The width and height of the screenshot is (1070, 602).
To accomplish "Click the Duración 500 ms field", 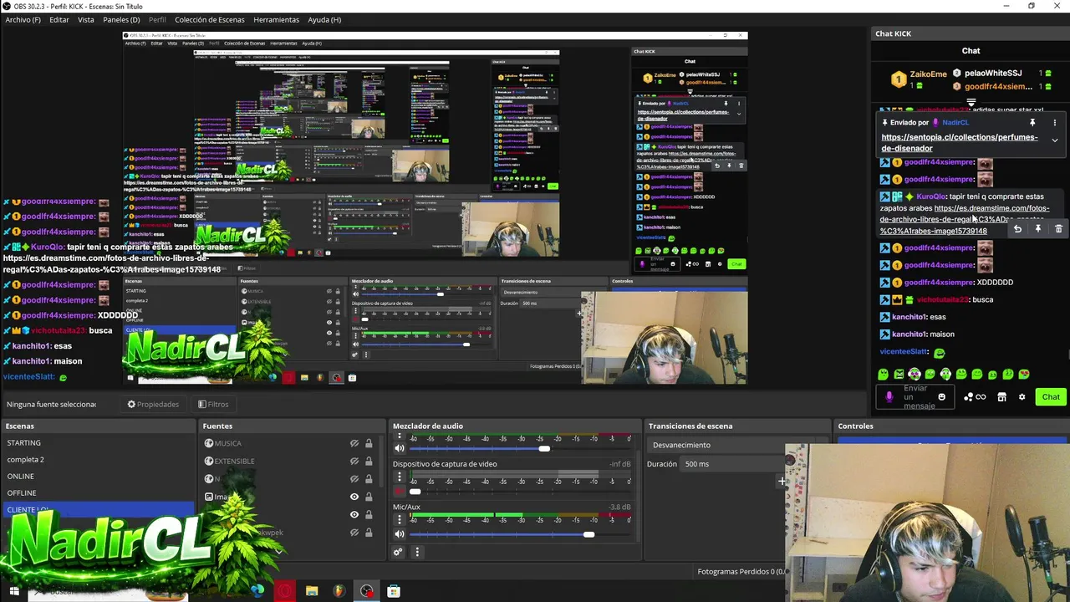I will pos(732,463).
